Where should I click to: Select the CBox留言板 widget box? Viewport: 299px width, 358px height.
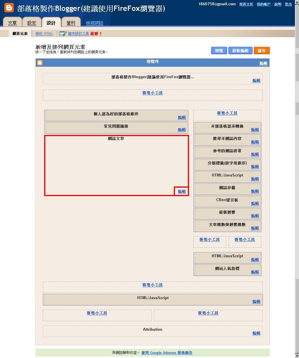227,202
